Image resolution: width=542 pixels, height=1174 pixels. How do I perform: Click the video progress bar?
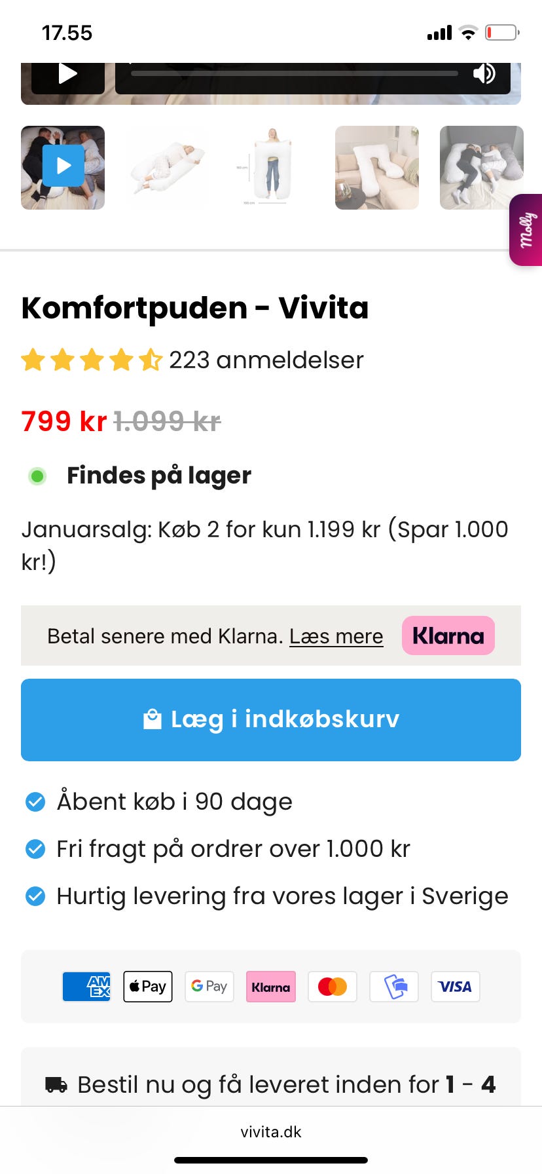tap(295, 73)
